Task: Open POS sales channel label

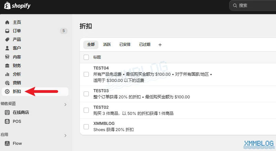Action: 17,121
